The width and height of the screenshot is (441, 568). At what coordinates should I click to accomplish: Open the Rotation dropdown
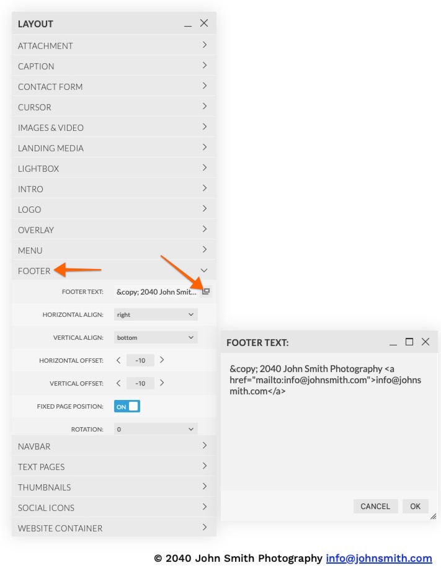(156, 428)
